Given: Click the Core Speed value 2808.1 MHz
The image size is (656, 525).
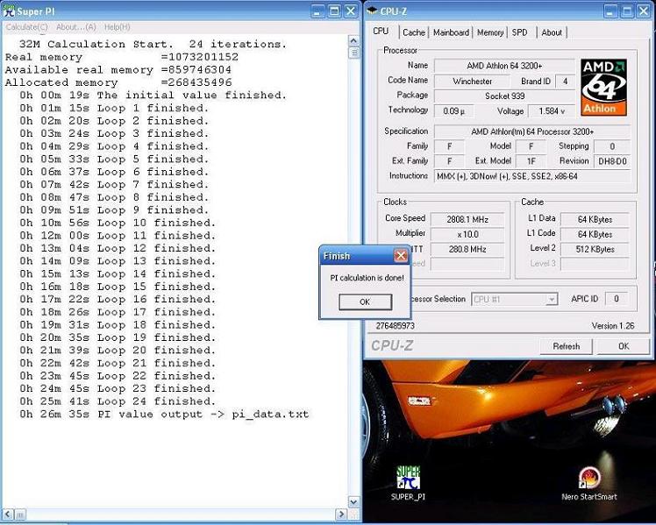Looking at the screenshot, I should [x=467, y=219].
